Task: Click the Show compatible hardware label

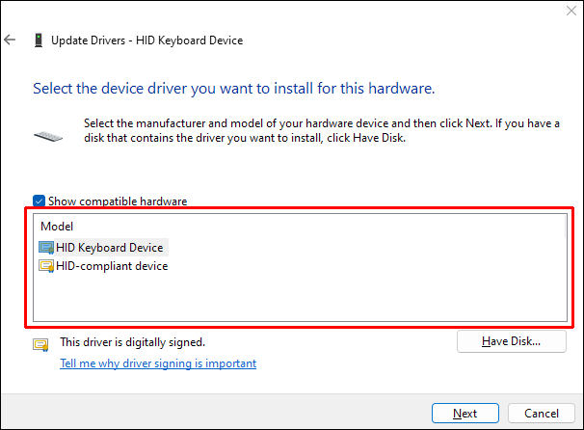Action: click(117, 202)
